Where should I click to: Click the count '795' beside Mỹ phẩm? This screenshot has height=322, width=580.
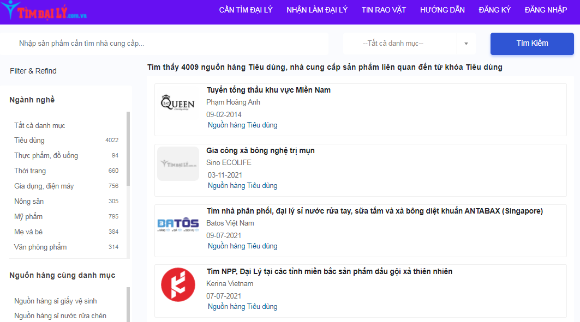pyautogui.click(x=113, y=216)
